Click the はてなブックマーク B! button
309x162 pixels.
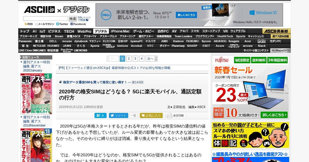pos(100,115)
